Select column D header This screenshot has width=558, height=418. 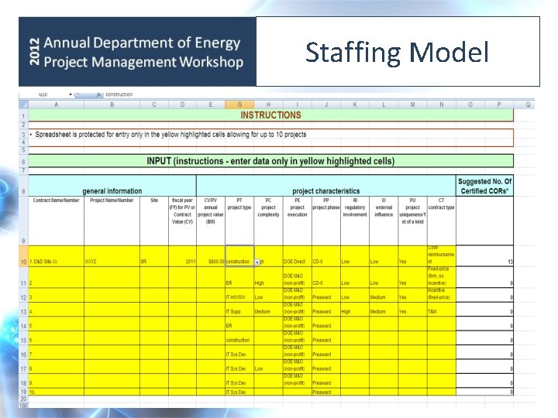pos(182,104)
